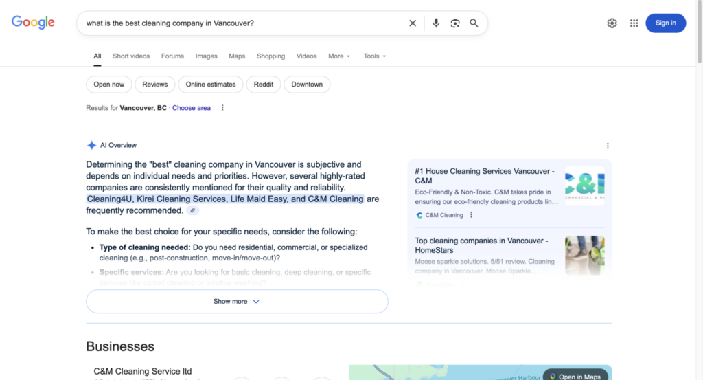Click 'Results for Vancouver, BC' text
The width and height of the screenshot is (703, 380).
[126, 108]
